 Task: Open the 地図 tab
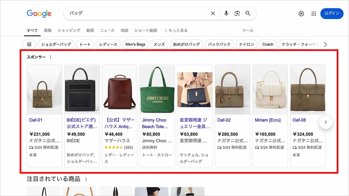click(x=124, y=30)
